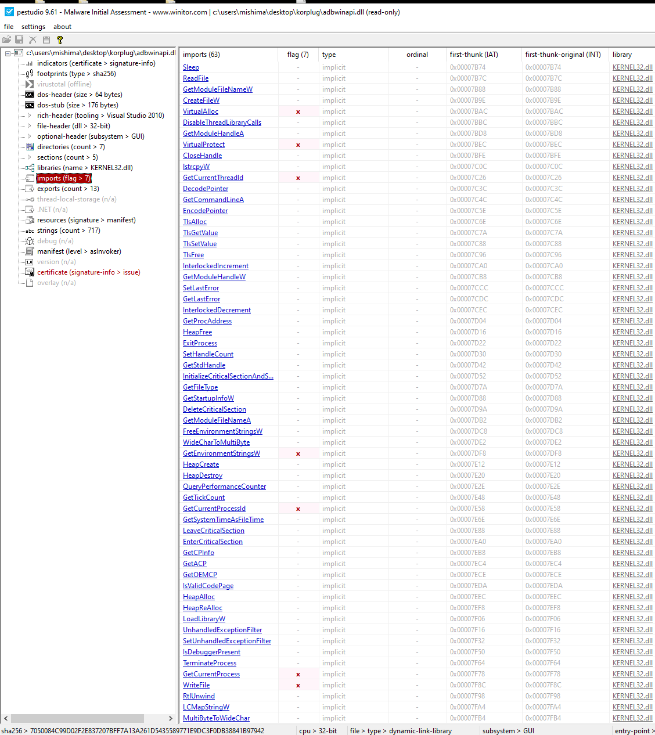Click the certificate icon in tree

pos(30,272)
